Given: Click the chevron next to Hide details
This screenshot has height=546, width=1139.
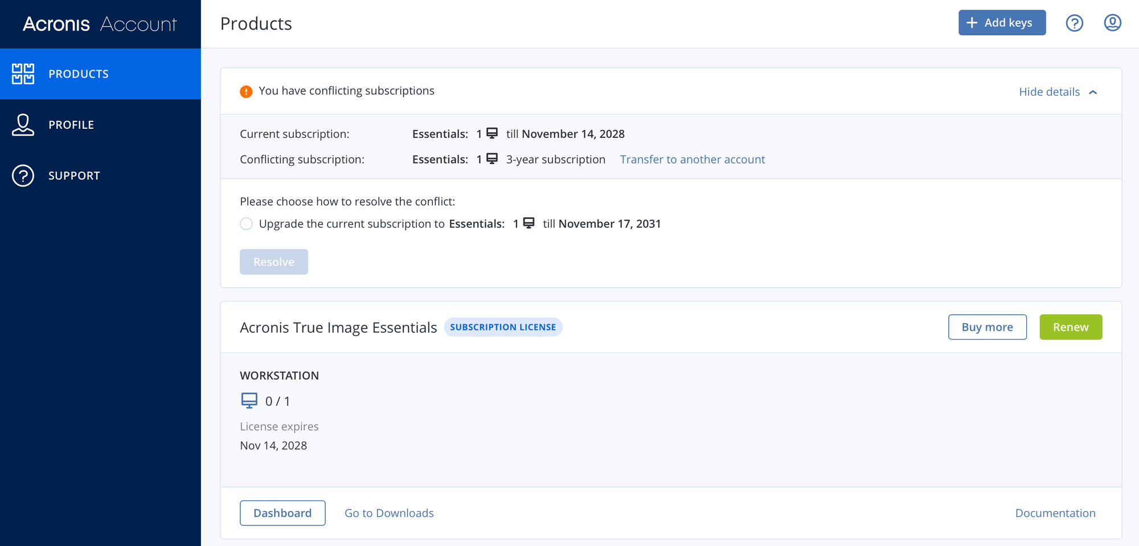Looking at the screenshot, I should click(1093, 92).
